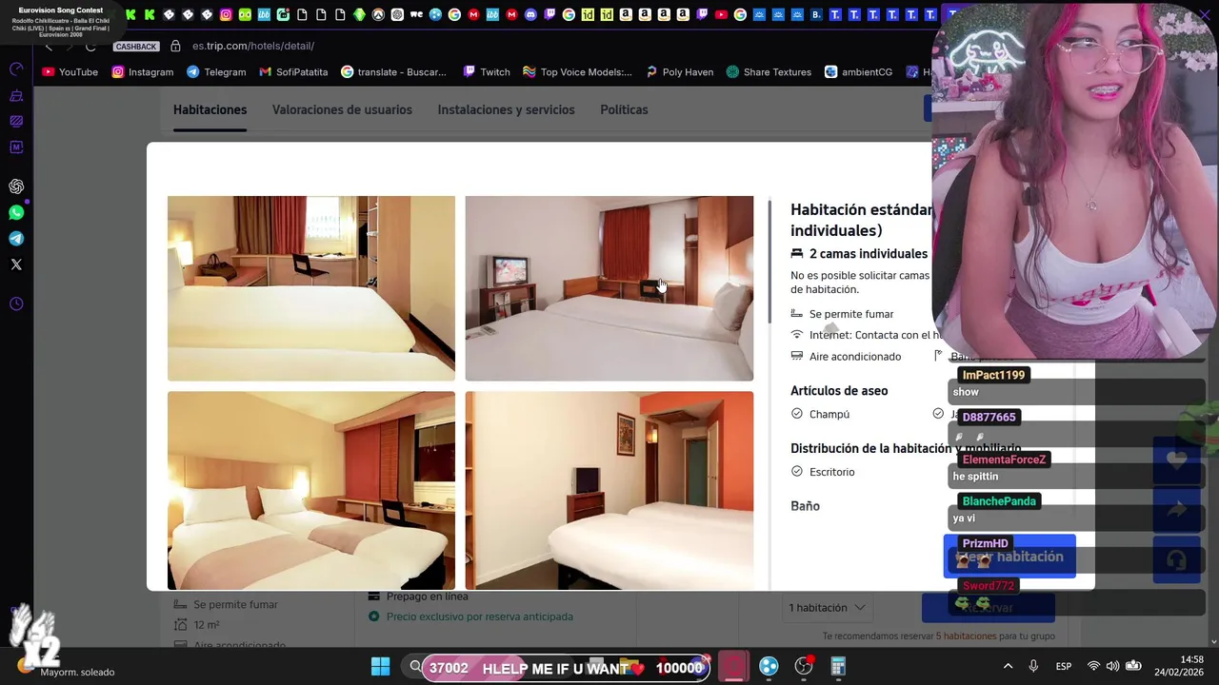This screenshot has height=685, width=1219.
Task: Switch to the Discord browser tab
Action: (x=530, y=14)
